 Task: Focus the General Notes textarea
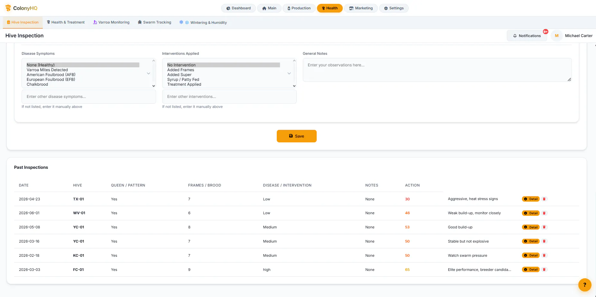(437, 70)
